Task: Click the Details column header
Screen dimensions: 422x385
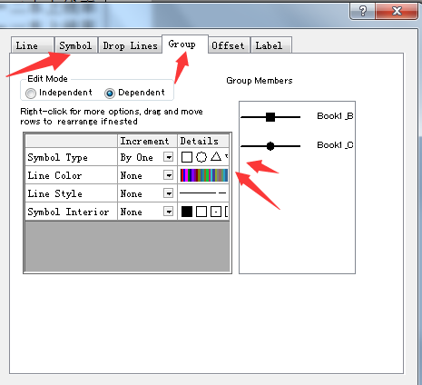Action: [x=202, y=141]
